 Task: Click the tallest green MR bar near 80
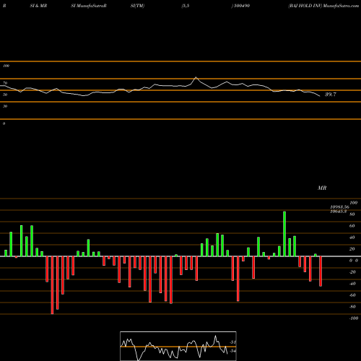[x=284, y=234]
